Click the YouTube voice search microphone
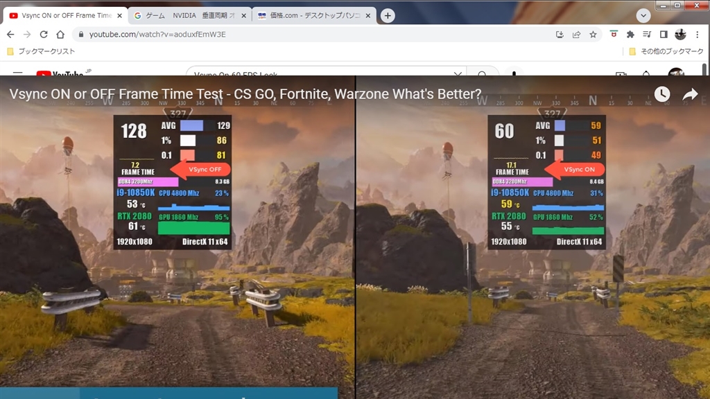This screenshot has height=399, width=710. 514,73
